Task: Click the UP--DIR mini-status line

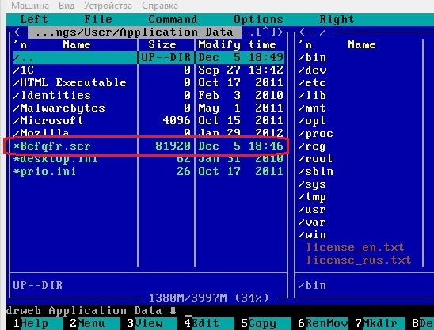Action: [x=38, y=285]
